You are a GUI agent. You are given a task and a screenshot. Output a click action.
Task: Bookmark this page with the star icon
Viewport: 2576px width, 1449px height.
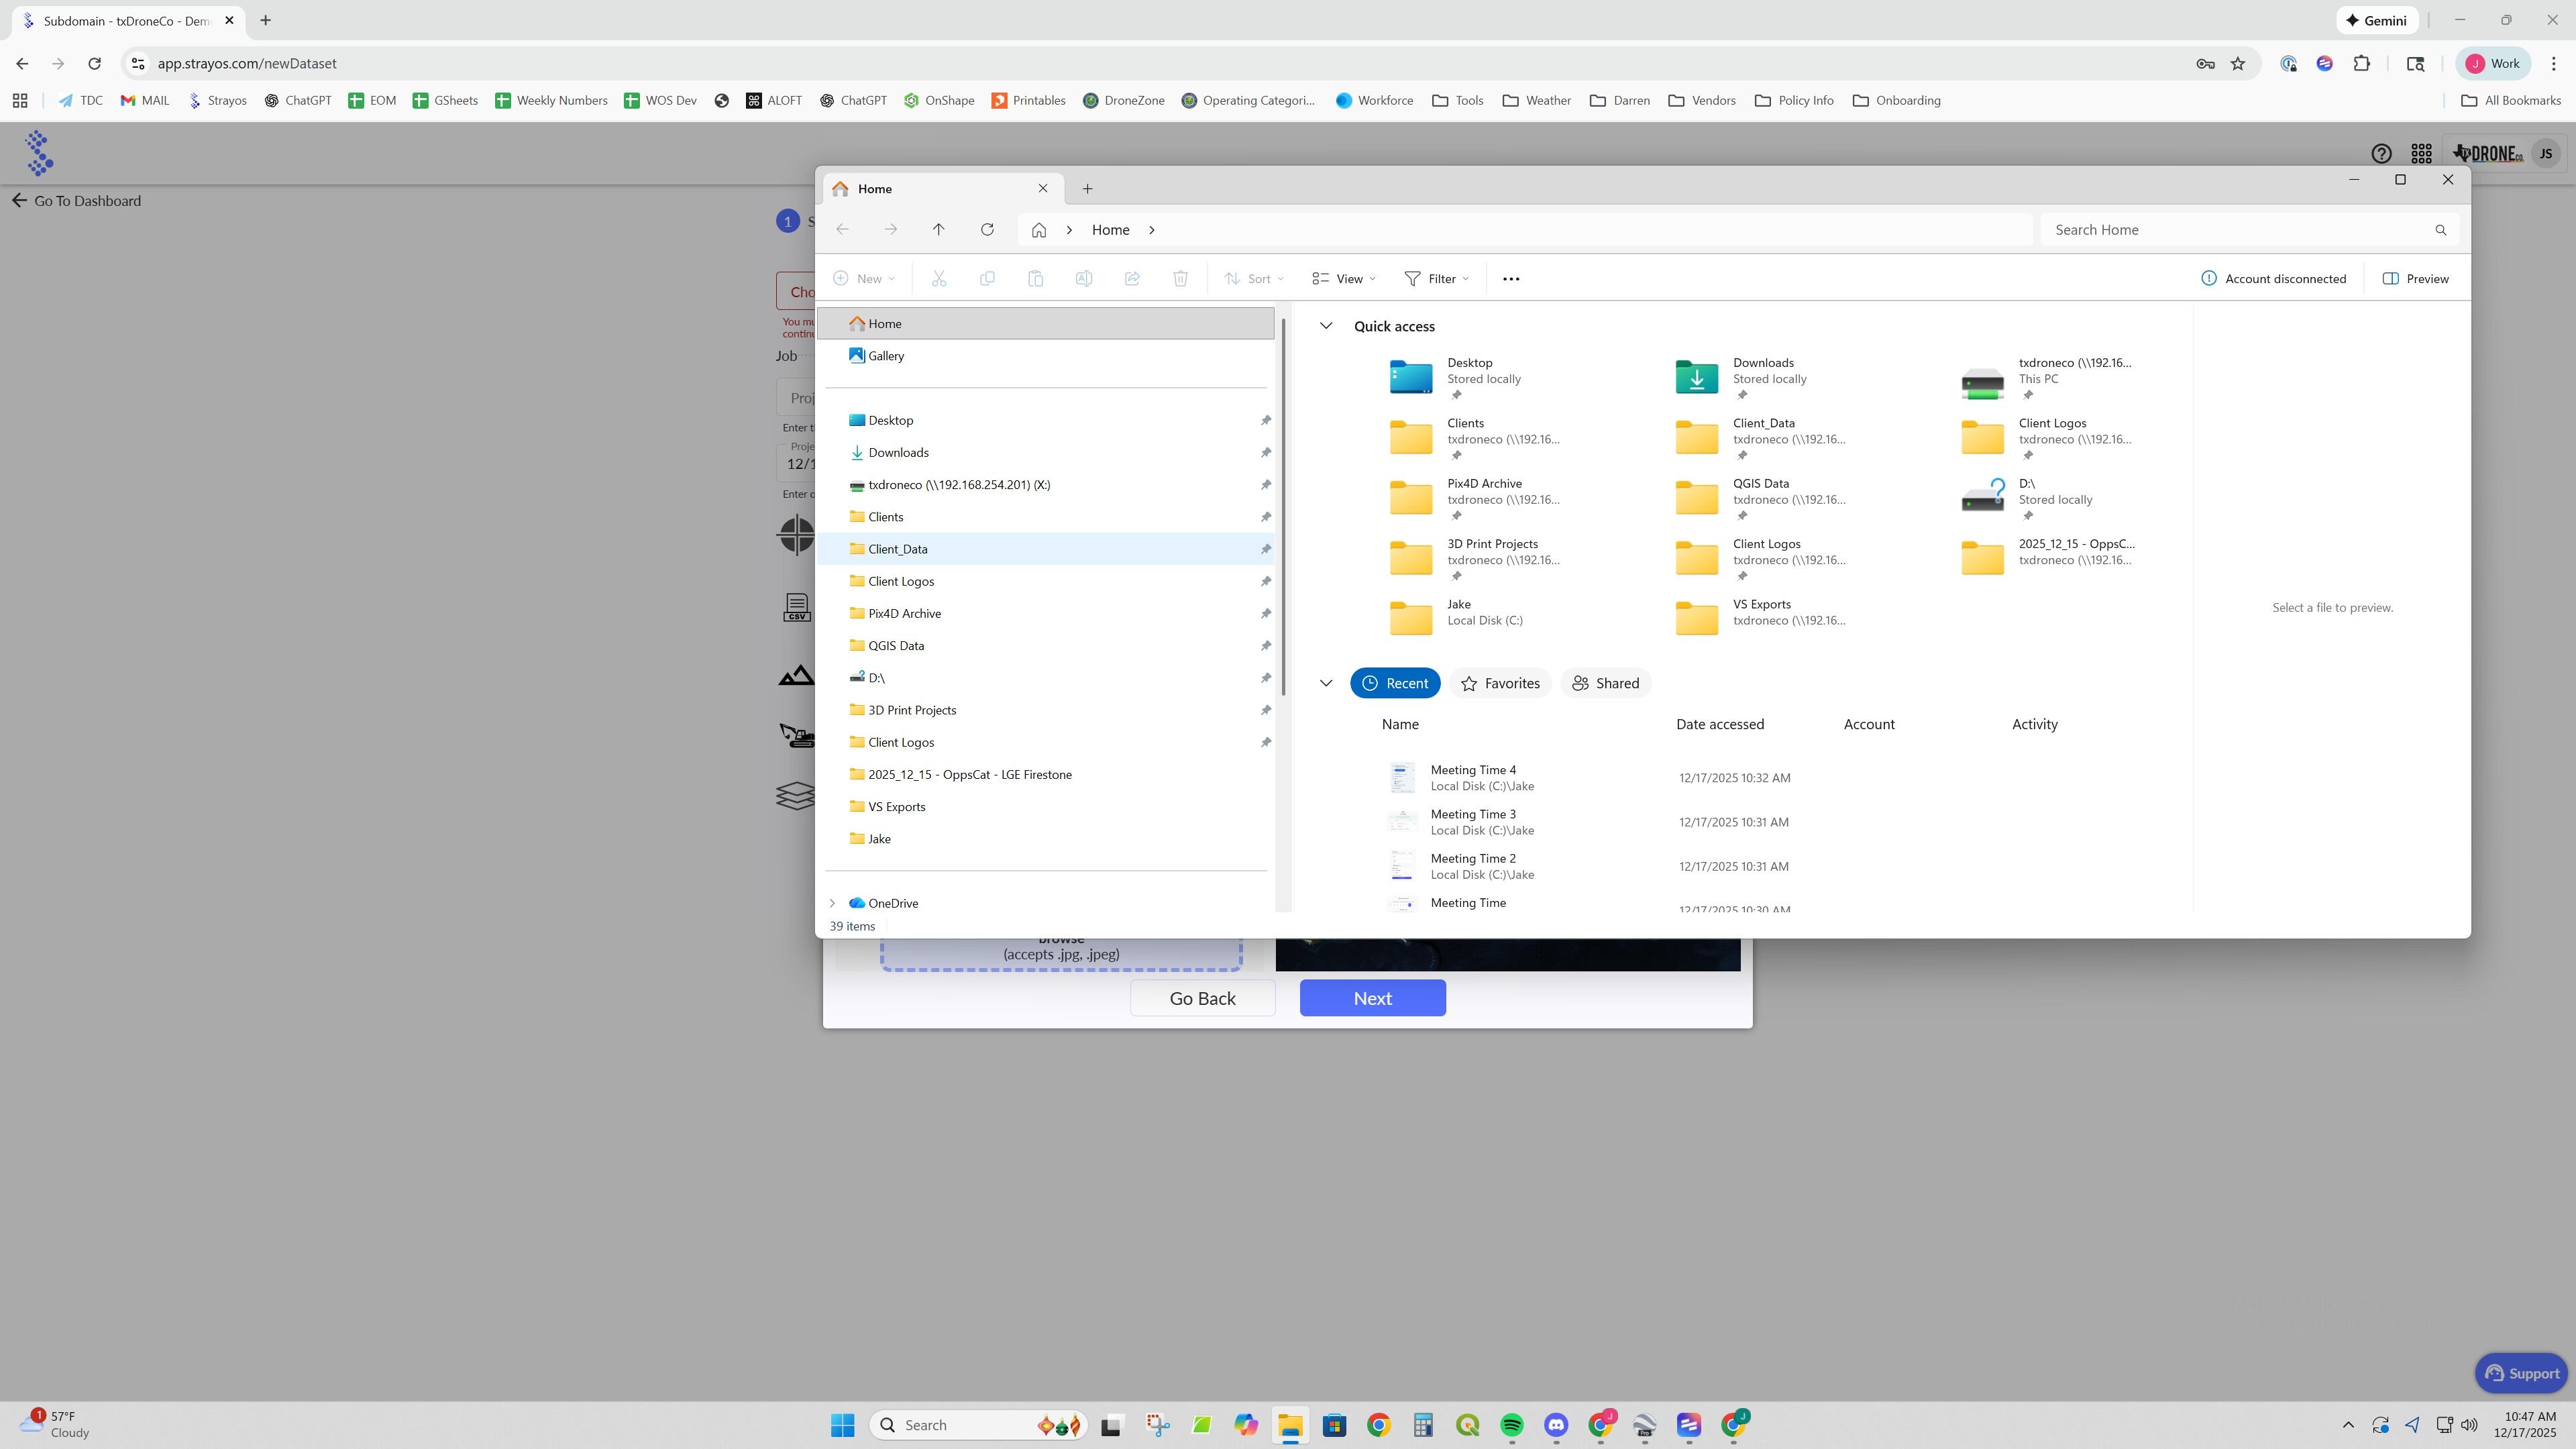pos(2238,64)
